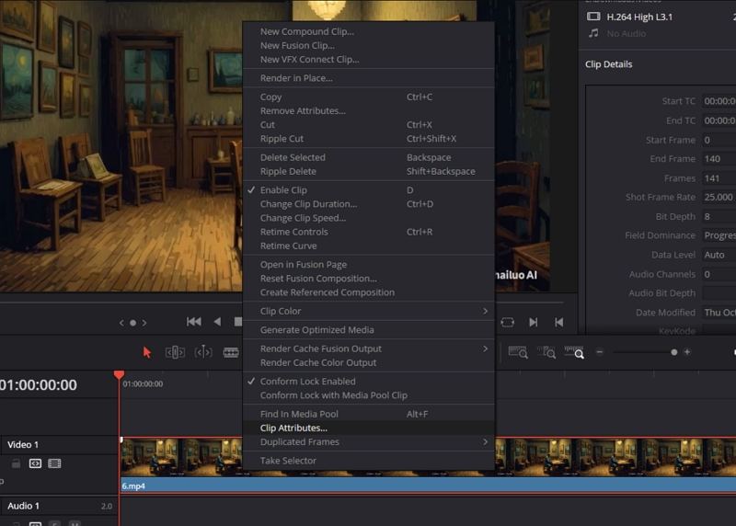
Task: Set timeline to Full Extent Zoom
Action: pyautogui.click(x=518, y=352)
